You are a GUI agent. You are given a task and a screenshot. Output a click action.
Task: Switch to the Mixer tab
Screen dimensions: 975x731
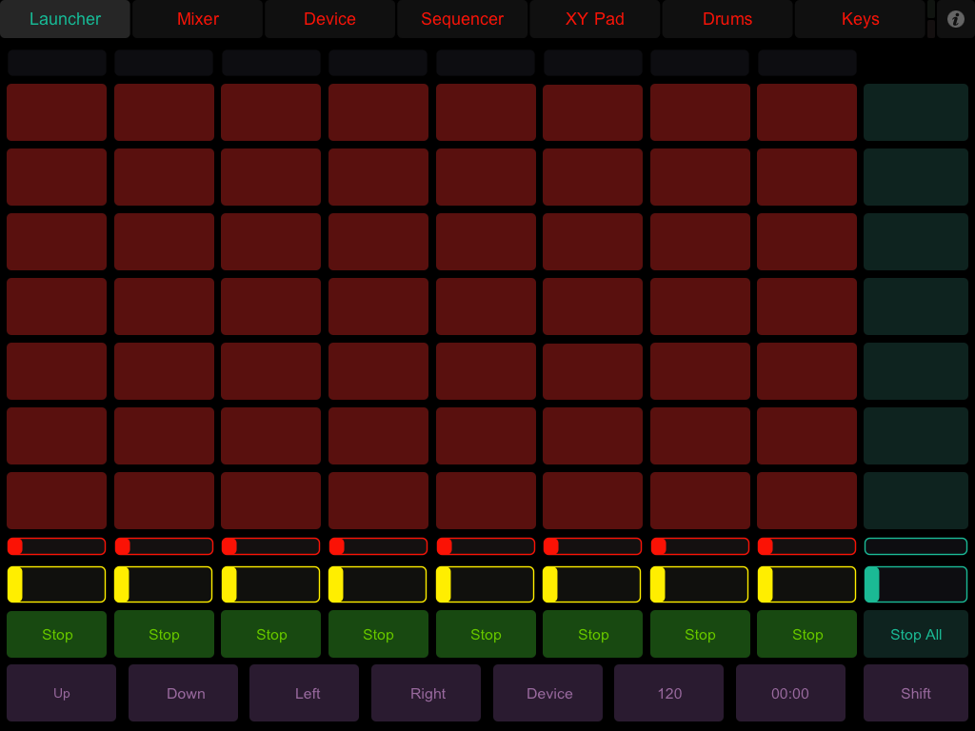(197, 18)
